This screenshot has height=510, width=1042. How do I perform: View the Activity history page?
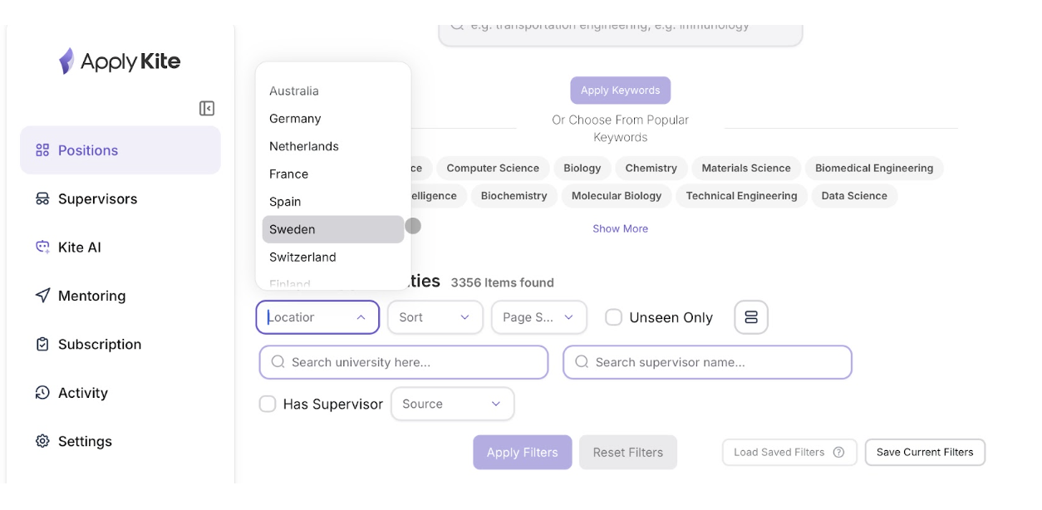82,393
